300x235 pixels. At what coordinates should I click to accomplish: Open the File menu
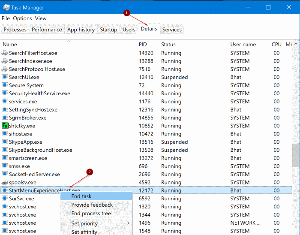pos(6,18)
